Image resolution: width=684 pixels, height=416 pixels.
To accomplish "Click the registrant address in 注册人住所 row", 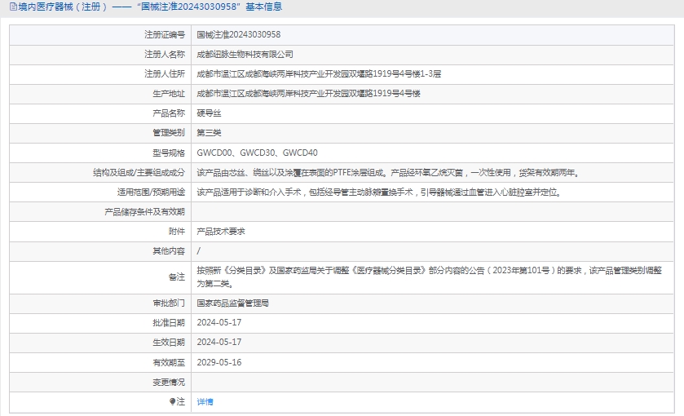I will pos(319,73).
